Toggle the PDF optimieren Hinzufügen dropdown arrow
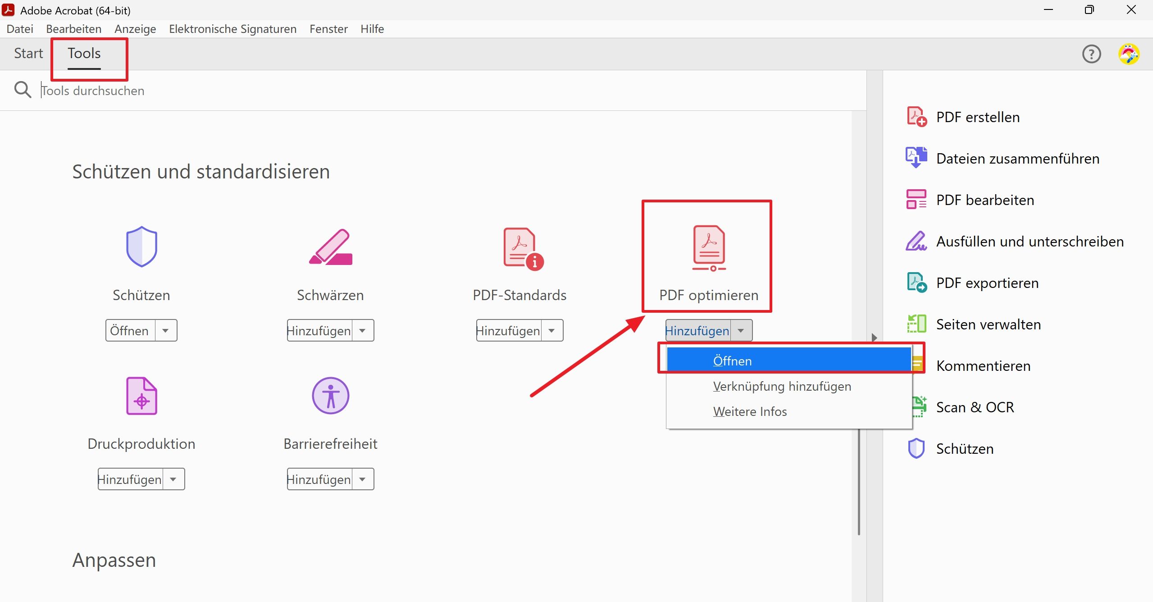 [741, 330]
